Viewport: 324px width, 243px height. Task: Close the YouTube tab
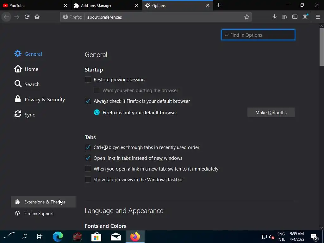point(65,6)
